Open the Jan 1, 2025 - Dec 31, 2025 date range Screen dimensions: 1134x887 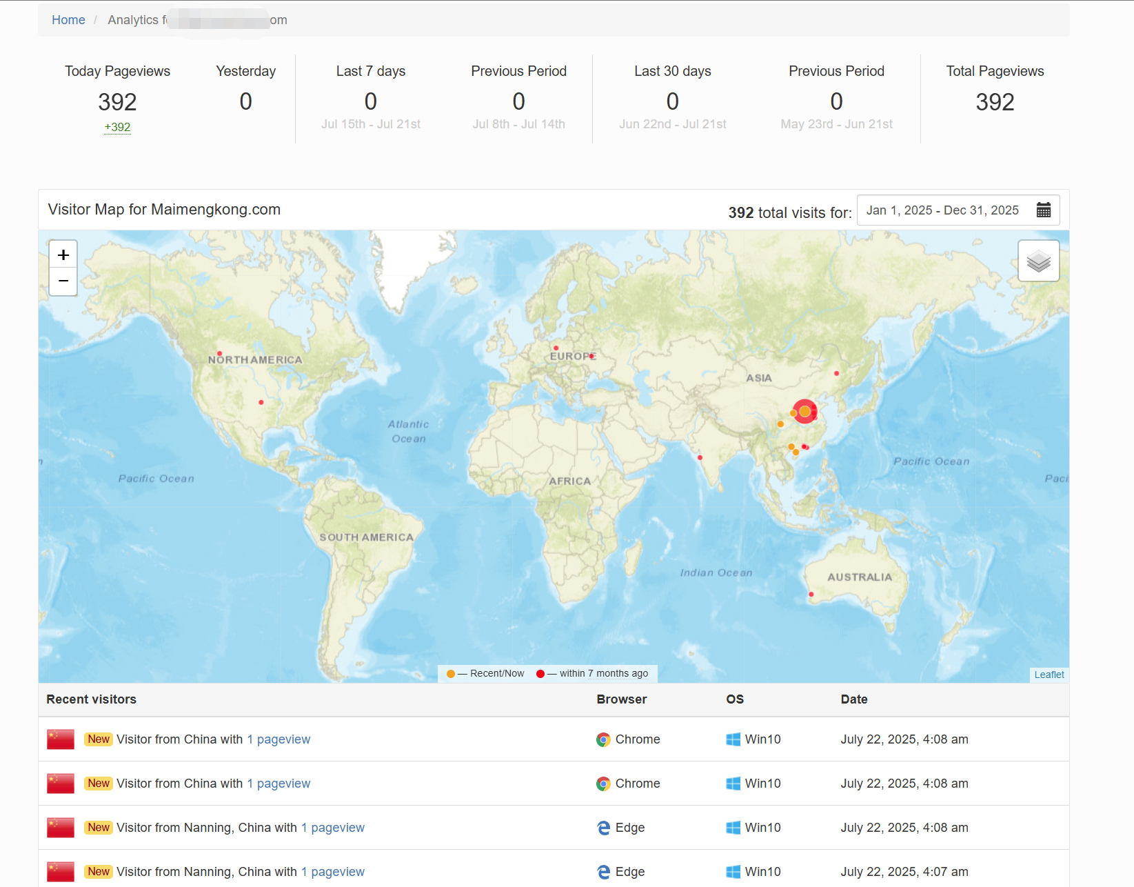(942, 210)
